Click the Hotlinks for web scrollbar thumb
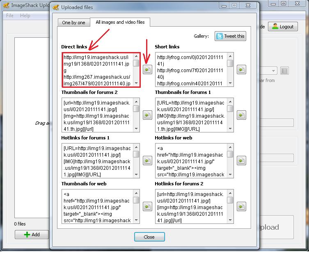 pos(230,154)
